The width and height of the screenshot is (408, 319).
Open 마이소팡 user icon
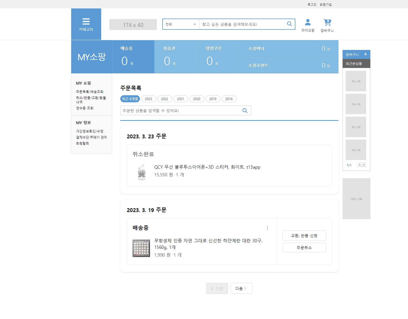pyautogui.click(x=308, y=26)
